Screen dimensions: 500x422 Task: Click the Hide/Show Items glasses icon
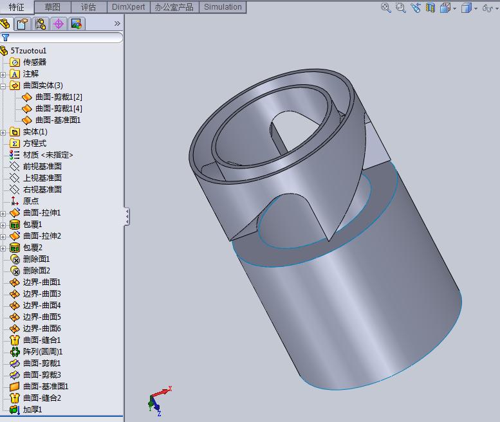pyautogui.click(x=487, y=8)
